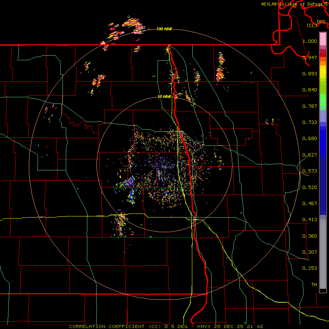
Task: Select the 0.467 scale value
Action: (x=310, y=204)
